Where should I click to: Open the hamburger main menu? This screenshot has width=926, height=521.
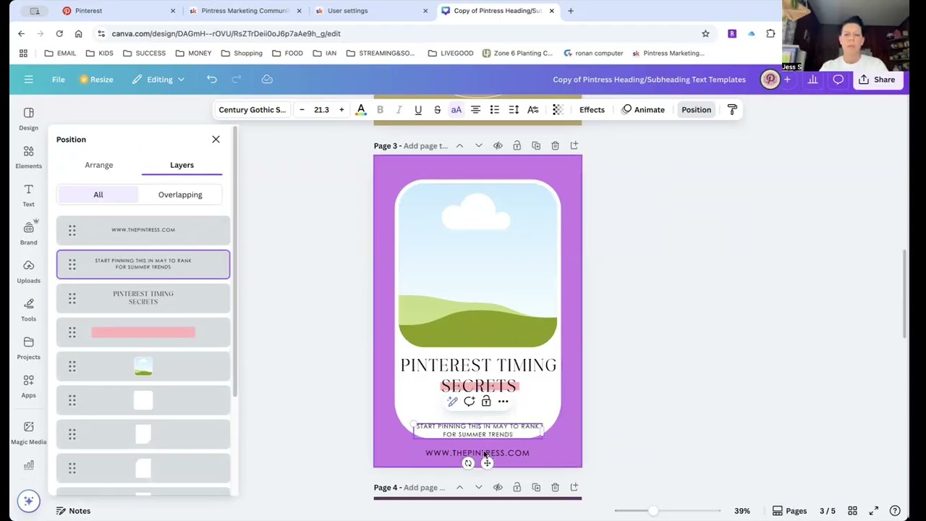pyautogui.click(x=28, y=80)
